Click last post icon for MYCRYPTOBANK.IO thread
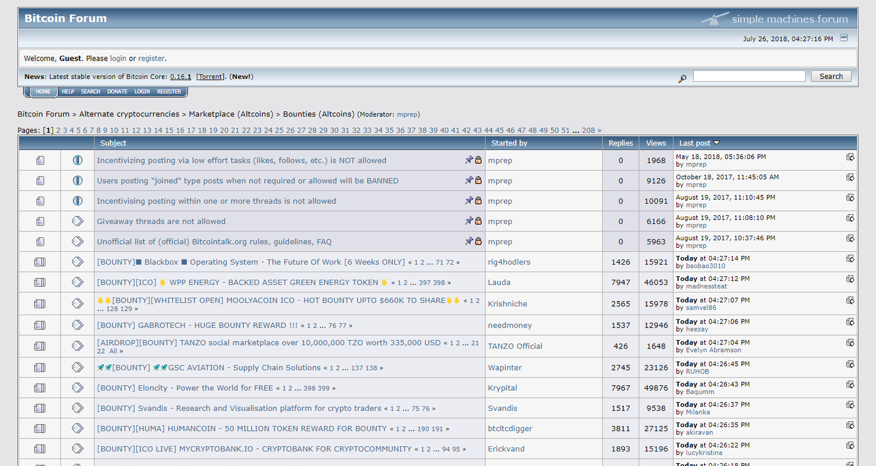This screenshot has width=876, height=466. pos(850,446)
